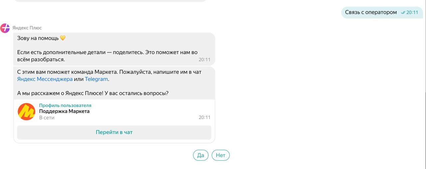Screen dimensions: 426x169
Task: Click the double-checkmark read status icon
Action: click(403, 13)
